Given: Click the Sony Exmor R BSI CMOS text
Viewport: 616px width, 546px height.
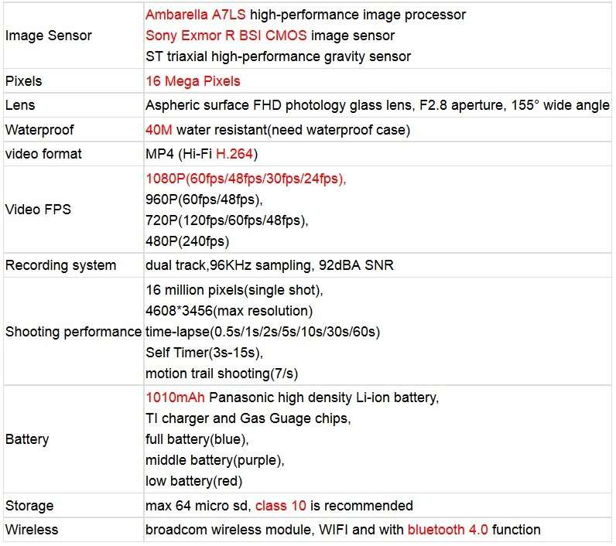Looking at the screenshot, I should 226,36.
